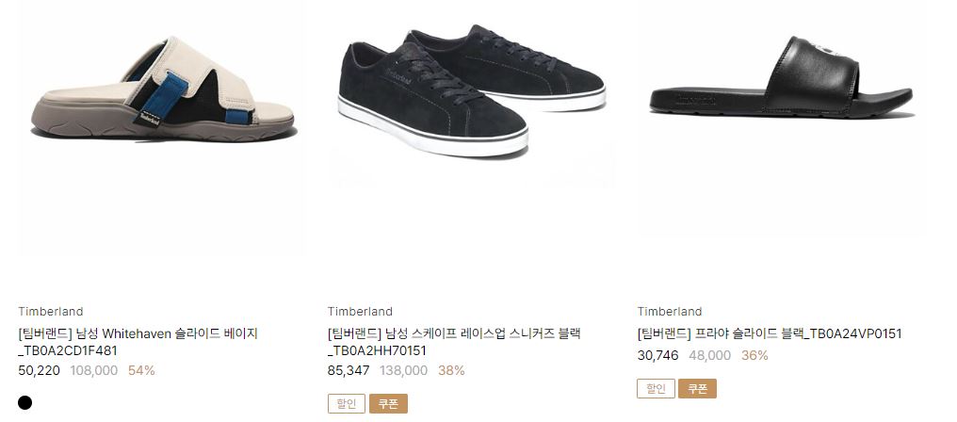Click Timberland brand name above sneakers title

tap(360, 312)
